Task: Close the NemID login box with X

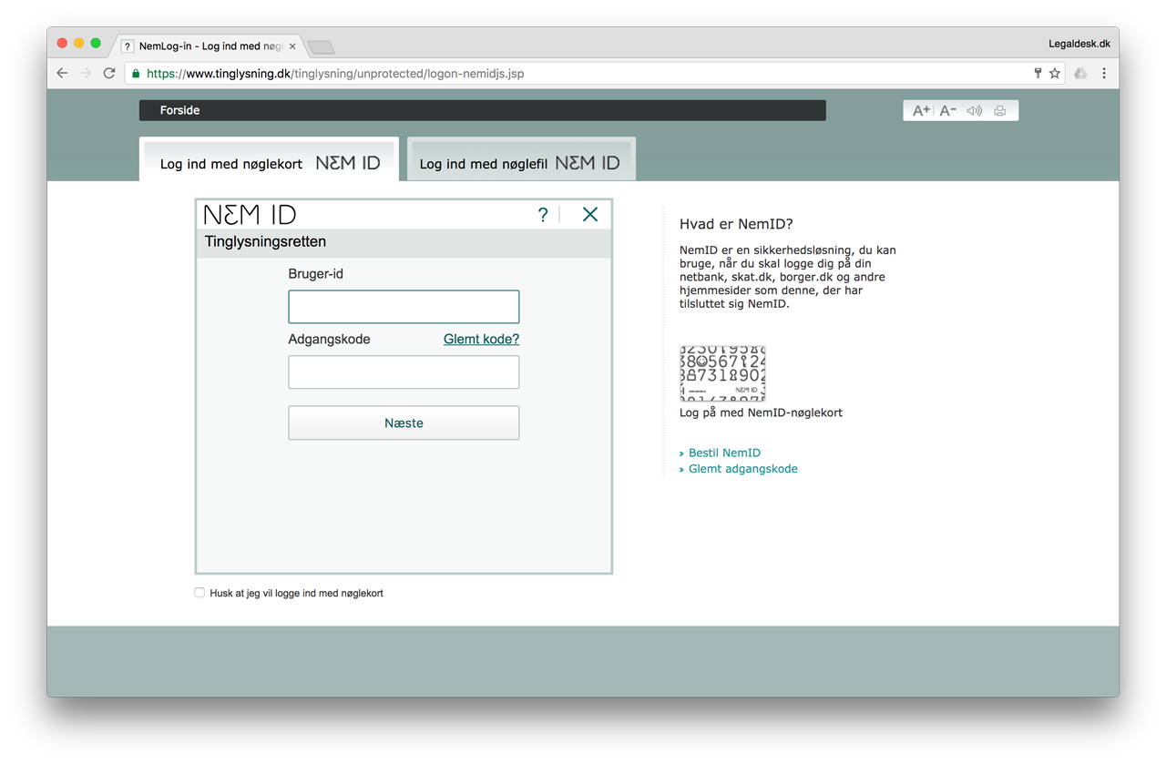Action: point(590,214)
